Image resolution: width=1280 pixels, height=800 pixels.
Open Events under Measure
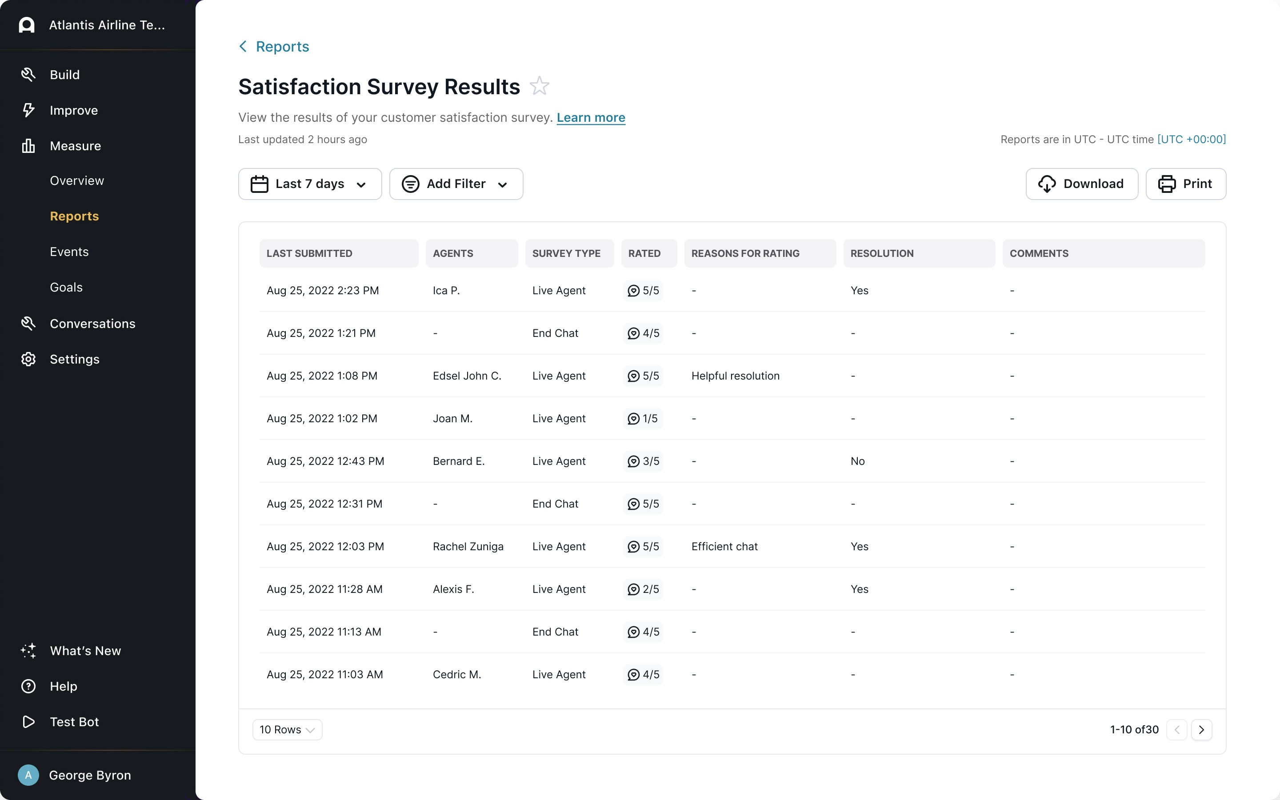pyautogui.click(x=69, y=252)
